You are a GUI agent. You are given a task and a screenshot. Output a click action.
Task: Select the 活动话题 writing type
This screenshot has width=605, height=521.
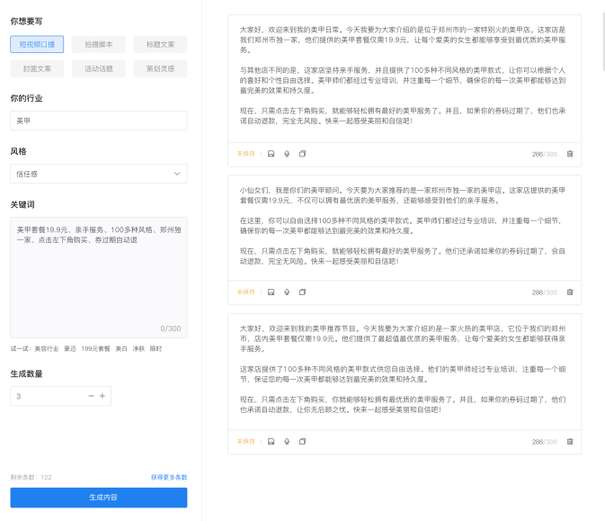tap(99, 68)
